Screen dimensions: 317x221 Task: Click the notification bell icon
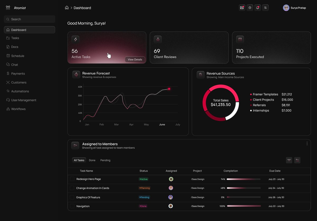click(x=258, y=8)
